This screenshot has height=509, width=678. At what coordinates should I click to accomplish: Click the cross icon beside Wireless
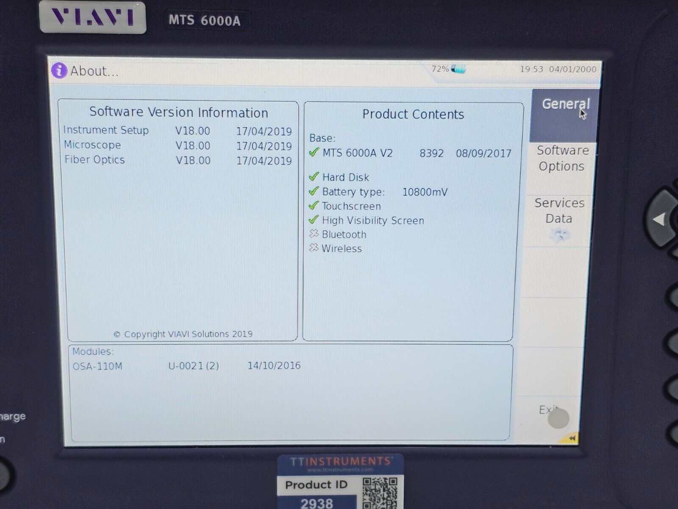pos(314,247)
